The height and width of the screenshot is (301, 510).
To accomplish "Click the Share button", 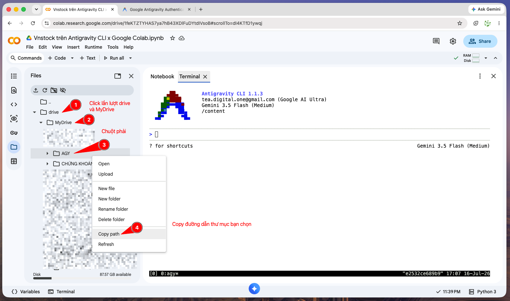I will tap(480, 41).
